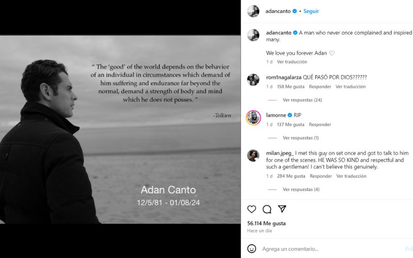This screenshot has width=413, height=258.
Task: Open rom1nagalarza profile avatar
Action: (x=253, y=79)
